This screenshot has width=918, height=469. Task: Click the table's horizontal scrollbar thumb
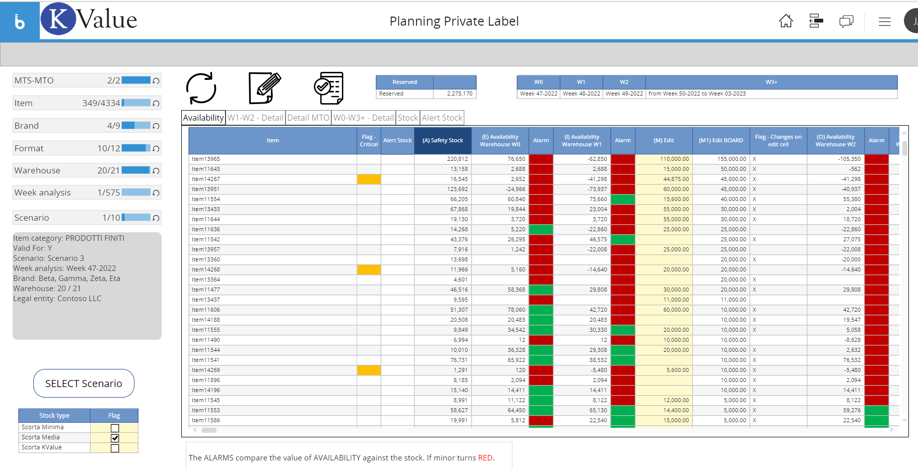(x=209, y=430)
